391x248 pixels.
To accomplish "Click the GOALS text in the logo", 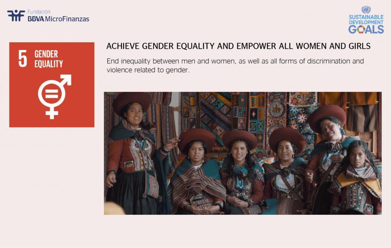I will 366,29.
